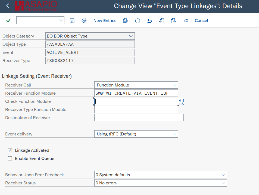
Task: Open the Receiver Status dropdown
Action: coord(223,183)
